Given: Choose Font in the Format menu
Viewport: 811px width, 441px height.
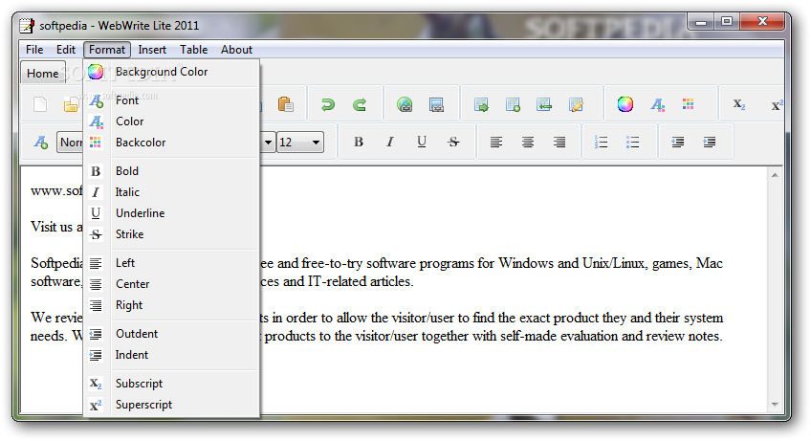Looking at the screenshot, I should click(171, 100).
